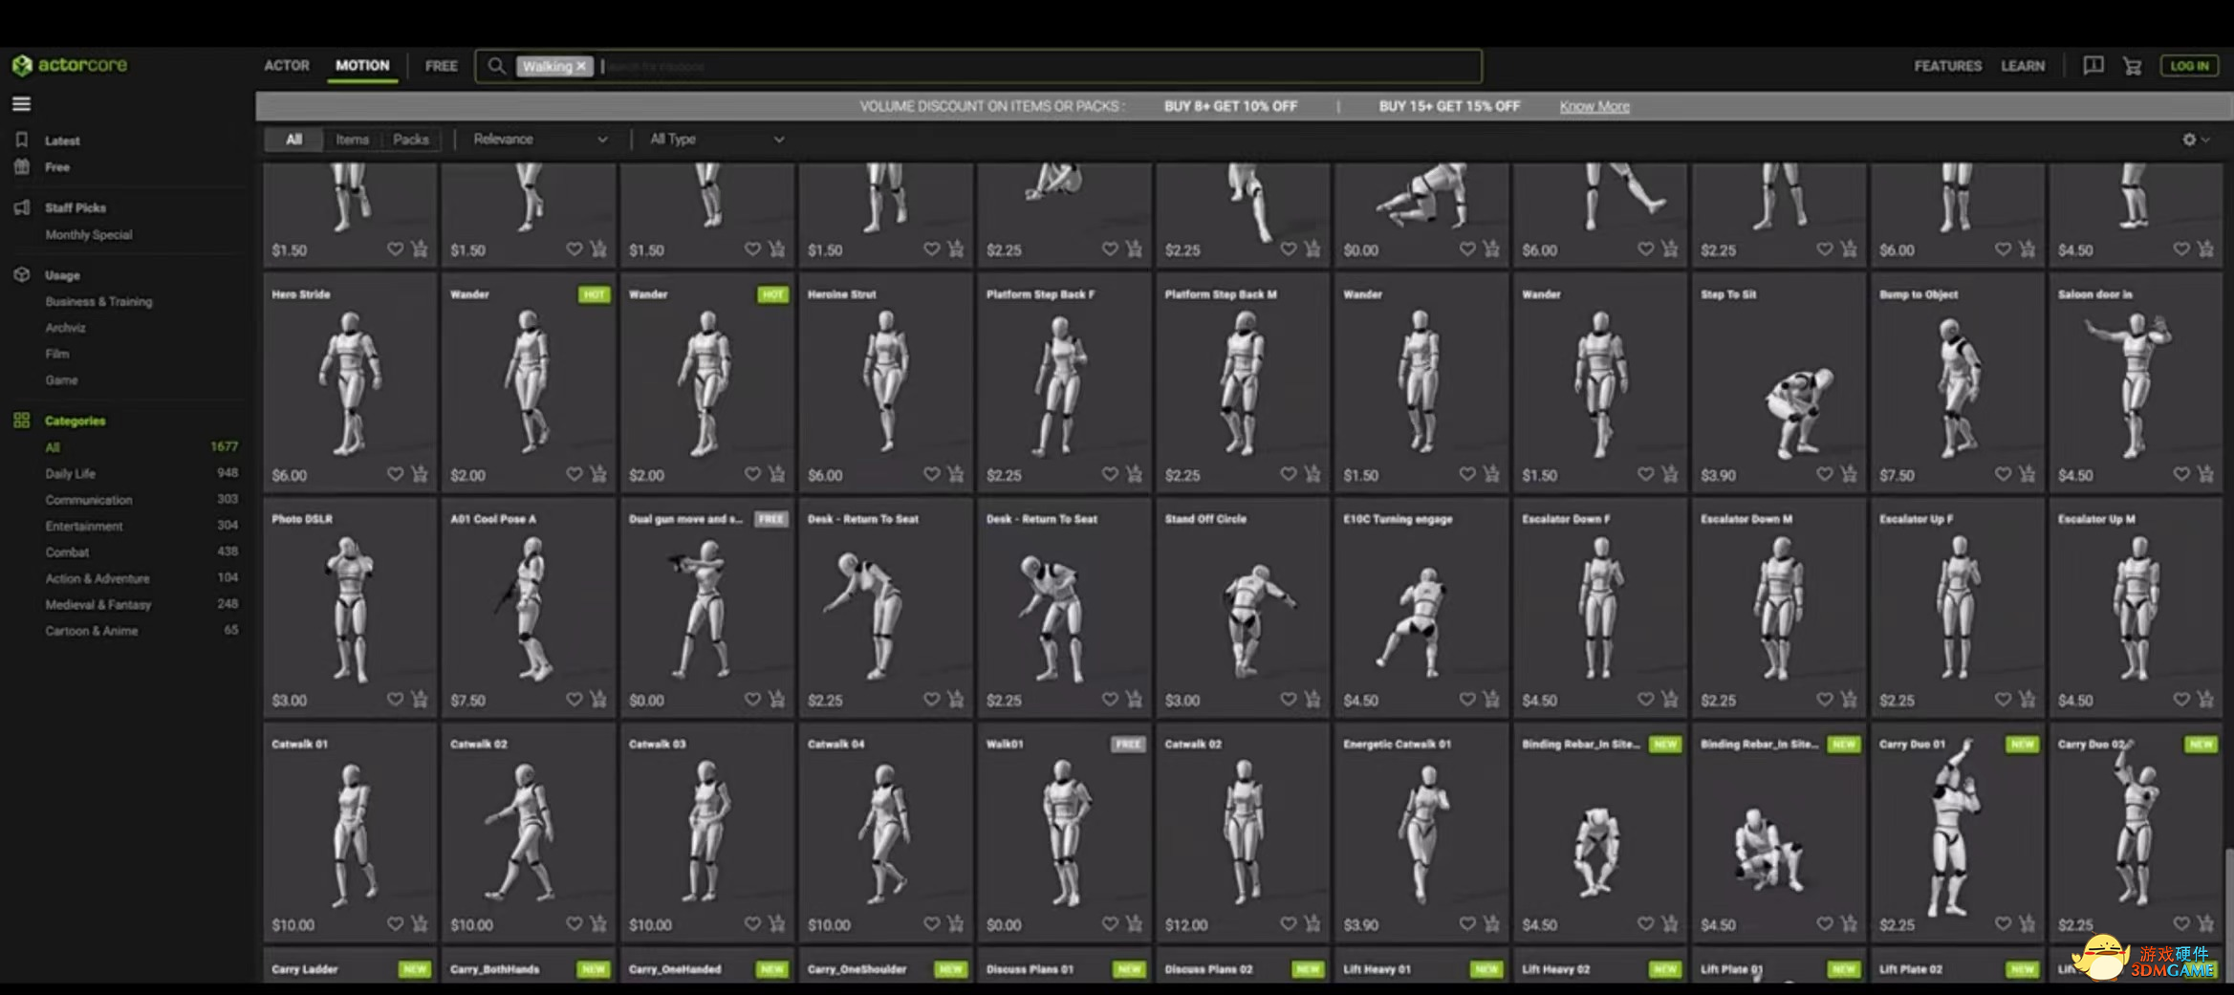Favorite the Catwalk 03 motion
Image resolution: width=2234 pixels, height=995 pixels.
coord(752,924)
